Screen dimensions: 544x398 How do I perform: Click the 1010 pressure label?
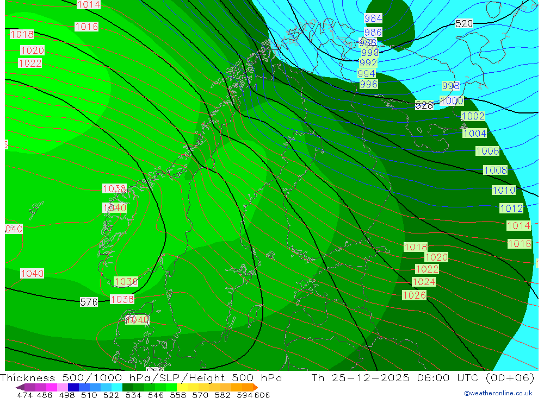[x=504, y=190]
